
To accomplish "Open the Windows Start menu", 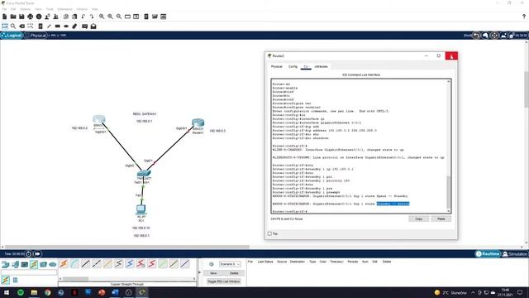I will pyautogui.click(x=7, y=292).
